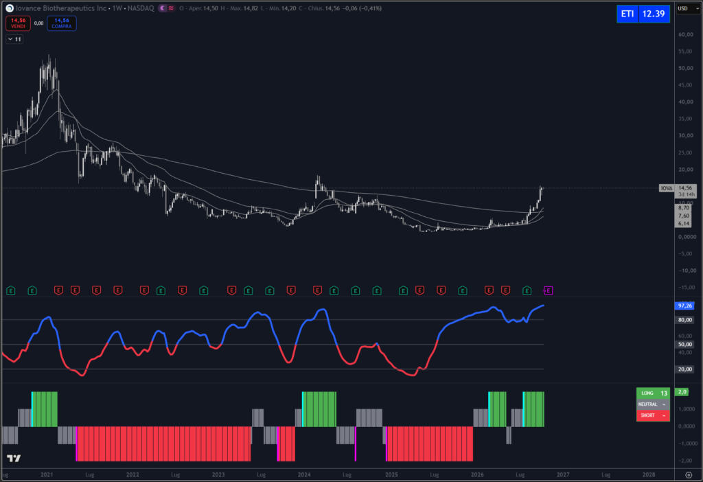Viewport: 703px width, 482px height.
Task: Collapse the indicator legend showing 11
Action: 14,39
